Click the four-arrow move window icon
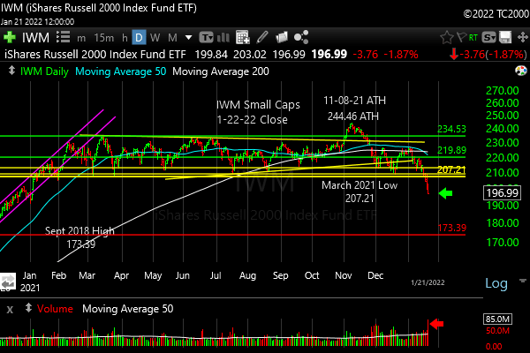The height and width of the screenshot is (353, 530). pyautogui.click(x=522, y=37)
